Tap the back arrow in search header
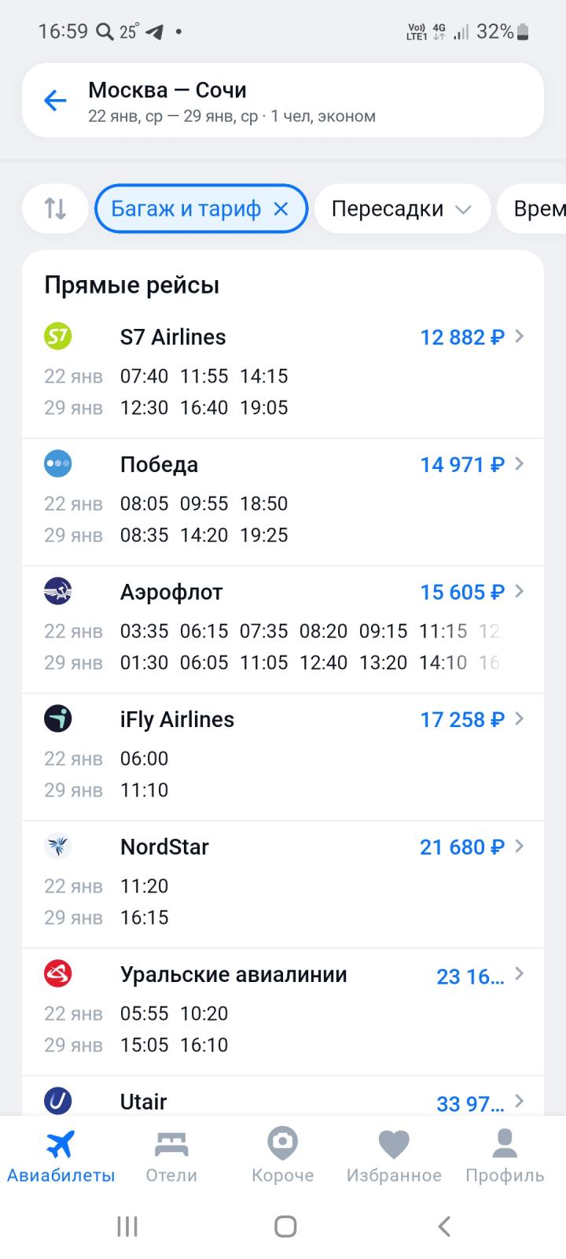566x1259 pixels. tap(55, 101)
